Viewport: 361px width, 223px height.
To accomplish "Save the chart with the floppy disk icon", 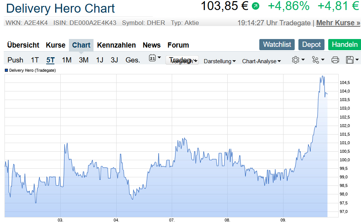I will click(350, 60).
